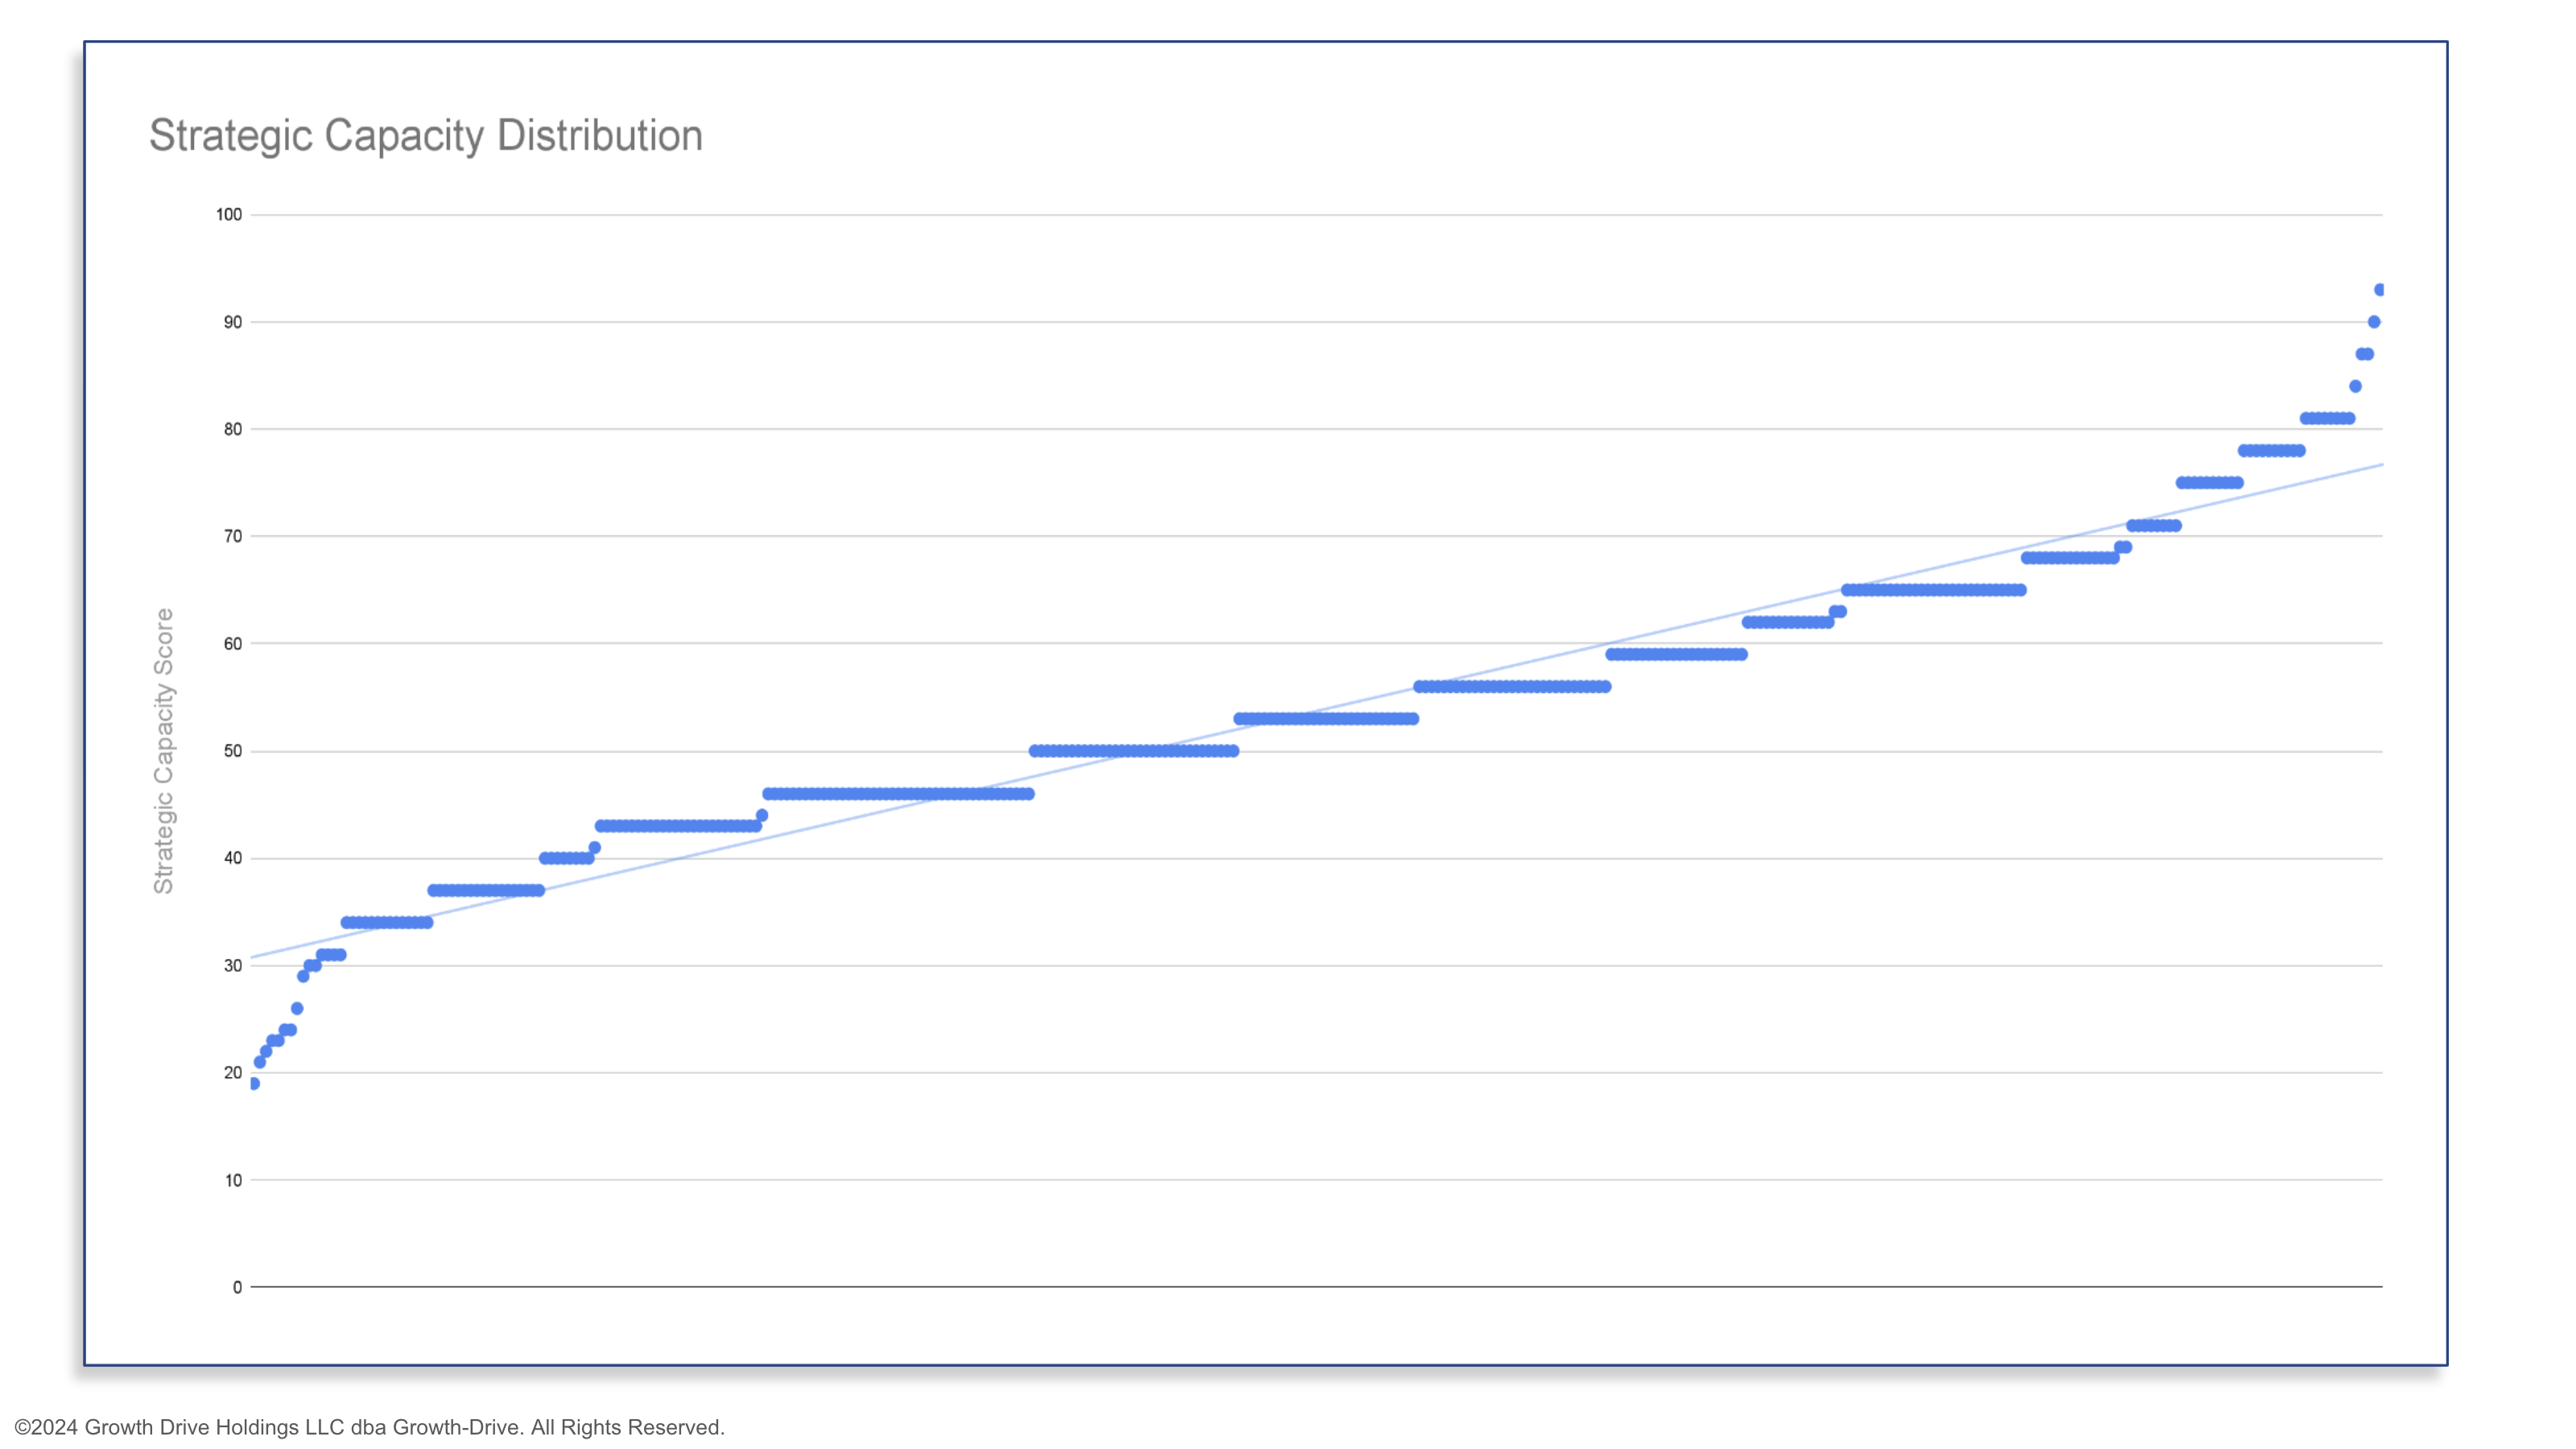
Task: Click the 70 vertical axis label
Action: click(x=232, y=536)
